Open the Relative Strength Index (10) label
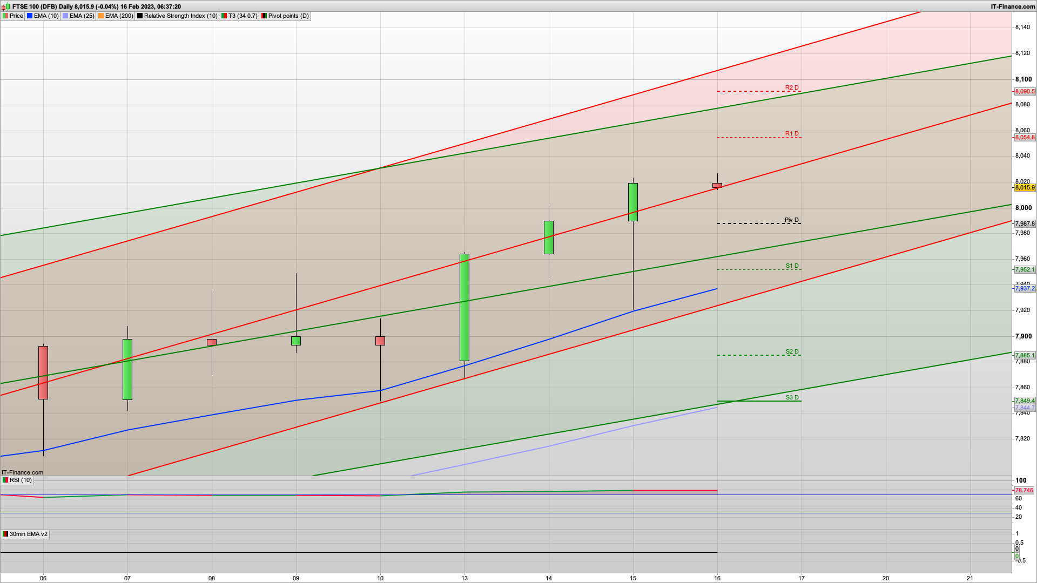The width and height of the screenshot is (1037, 583). (180, 16)
